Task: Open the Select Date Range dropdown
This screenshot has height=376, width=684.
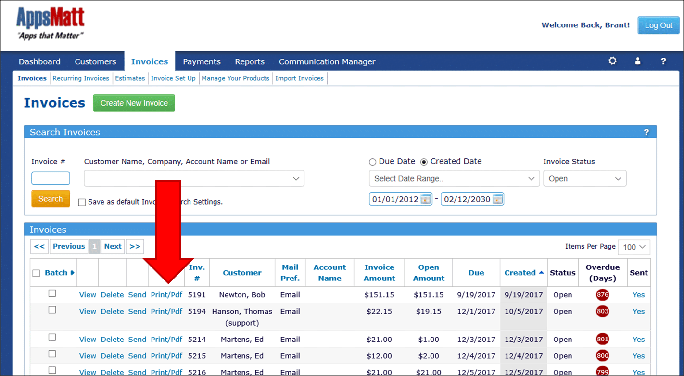Action: (454, 179)
